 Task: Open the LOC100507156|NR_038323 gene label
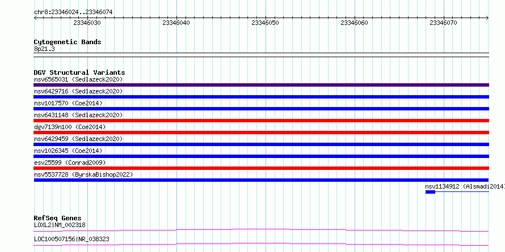pyautogui.click(x=71, y=239)
